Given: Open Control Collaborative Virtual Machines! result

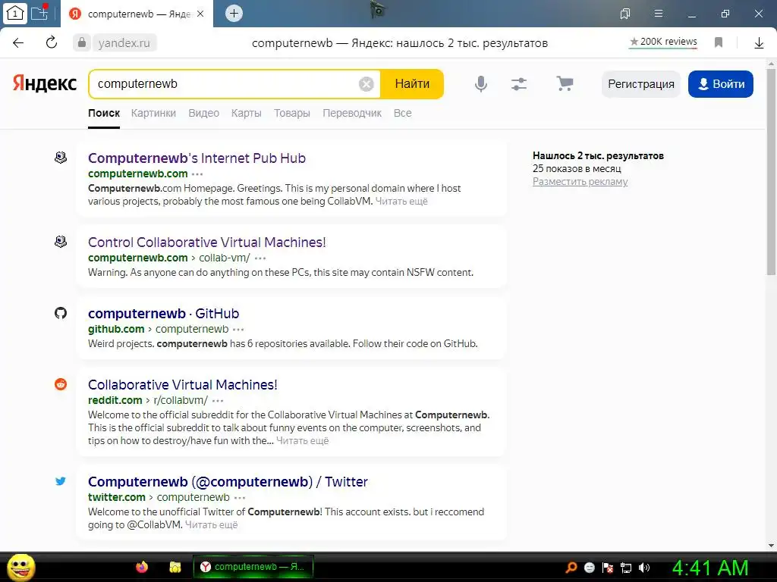Looking at the screenshot, I should pos(206,242).
